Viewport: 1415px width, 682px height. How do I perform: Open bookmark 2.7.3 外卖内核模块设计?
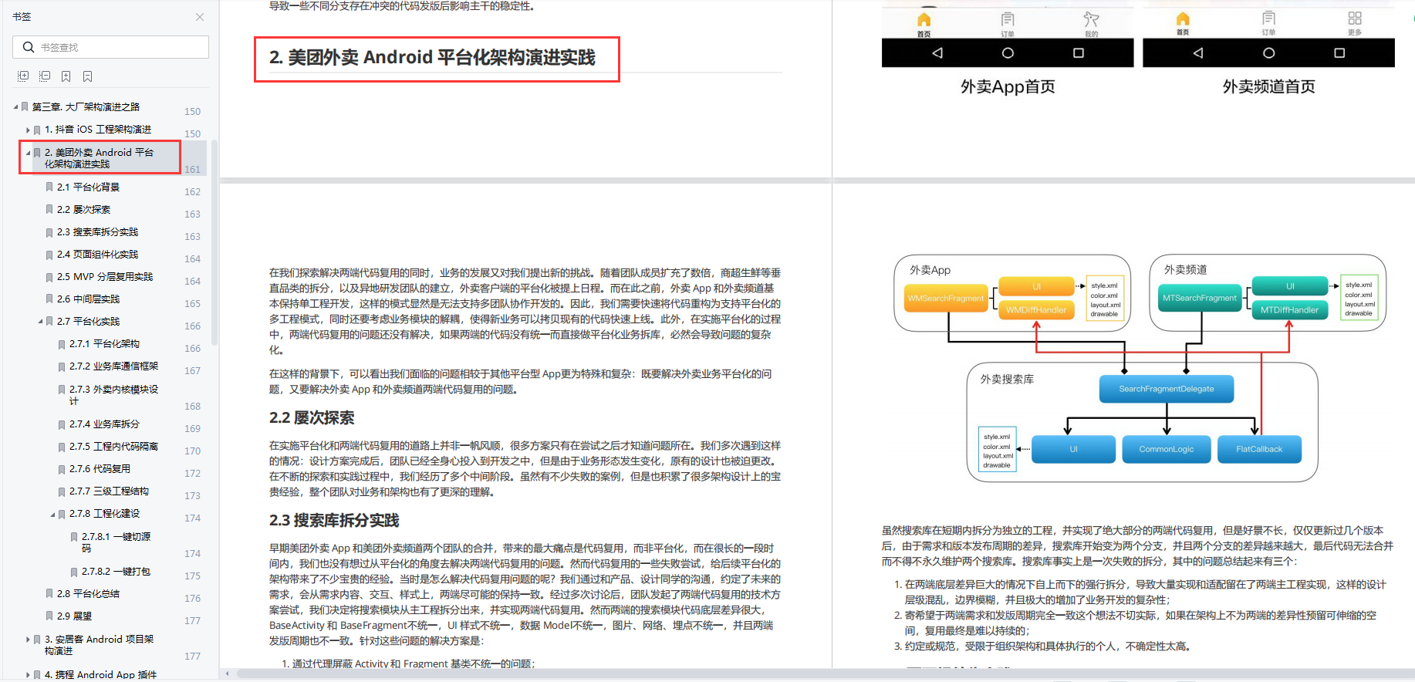click(113, 395)
